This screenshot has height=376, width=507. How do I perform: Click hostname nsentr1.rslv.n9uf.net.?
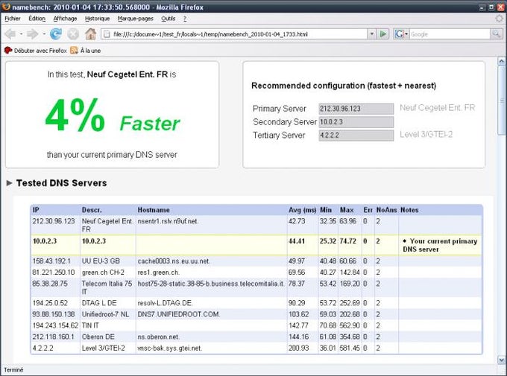(169, 221)
